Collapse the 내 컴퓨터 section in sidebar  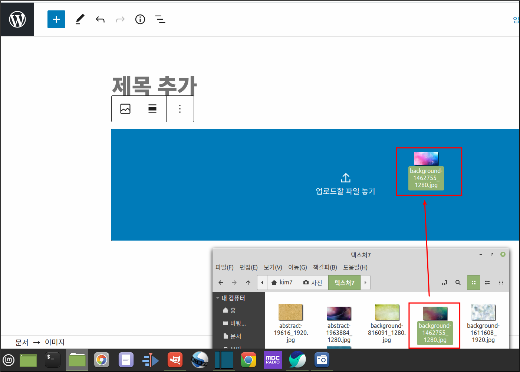tap(218, 298)
